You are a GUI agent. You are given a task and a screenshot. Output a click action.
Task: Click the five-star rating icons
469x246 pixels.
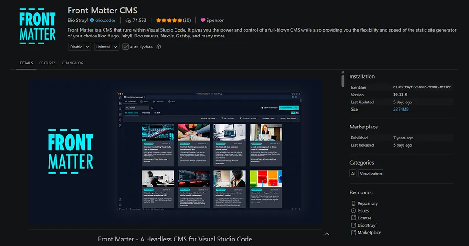coord(169,20)
